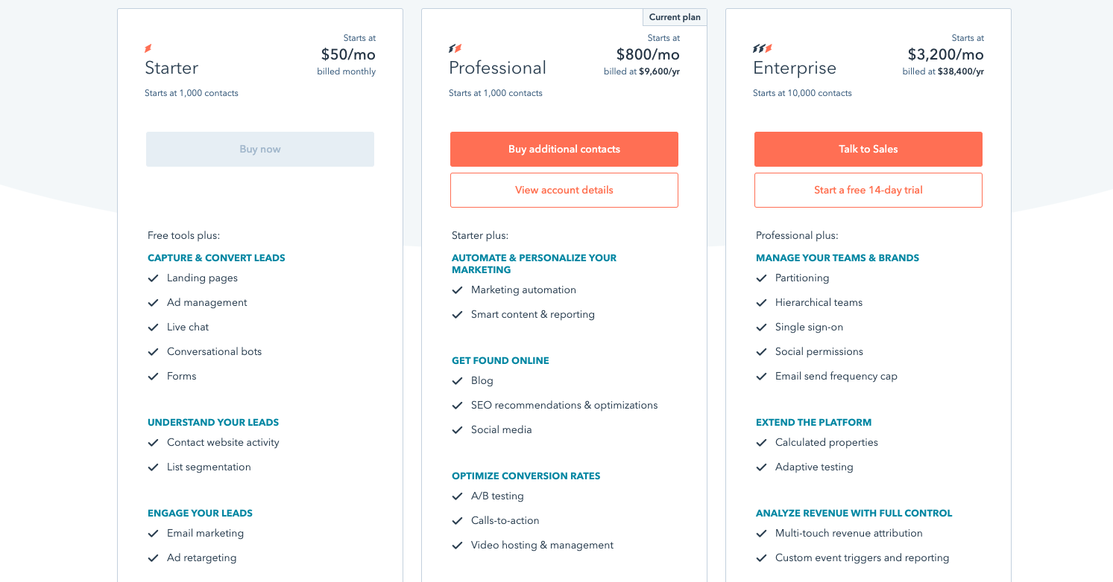Click the checkmark next to Adaptive testing

(x=761, y=467)
